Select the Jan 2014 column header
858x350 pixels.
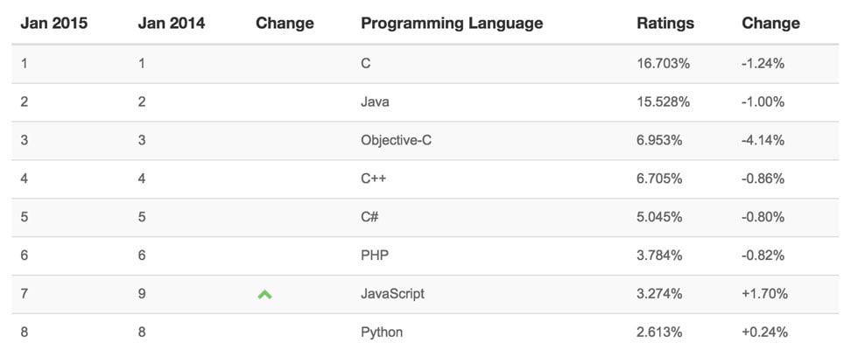(172, 24)
